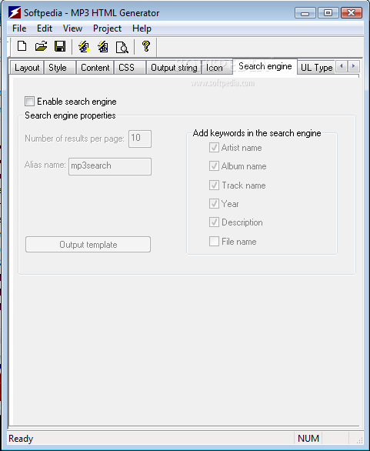370x451 pixels.
Task: Switch to the Content tab
Action: (95, 68)
